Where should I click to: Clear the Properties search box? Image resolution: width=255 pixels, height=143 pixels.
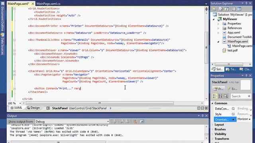click(249, 96)
